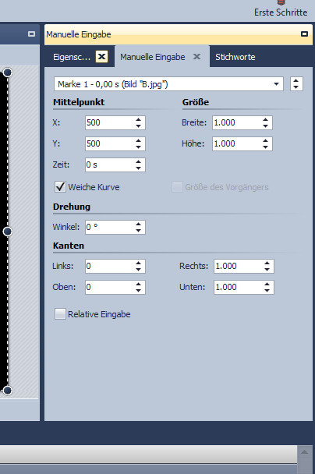Step to previous marker with down arrow
Screen dimensions: 315x474
pos(296,87)
